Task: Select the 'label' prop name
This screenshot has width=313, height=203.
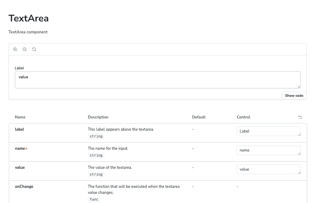Action: click(x=19, y=129)
